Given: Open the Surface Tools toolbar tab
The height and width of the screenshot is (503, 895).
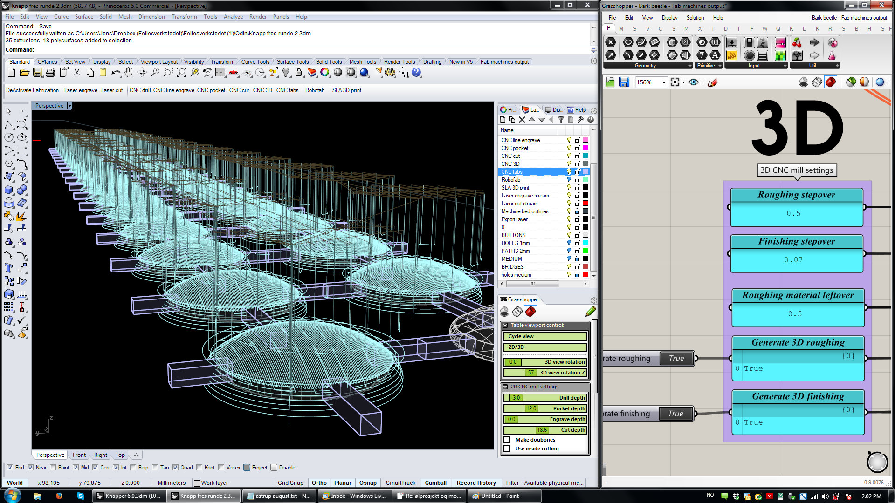Looking at the screenshot, I should [x=292, y=62].
